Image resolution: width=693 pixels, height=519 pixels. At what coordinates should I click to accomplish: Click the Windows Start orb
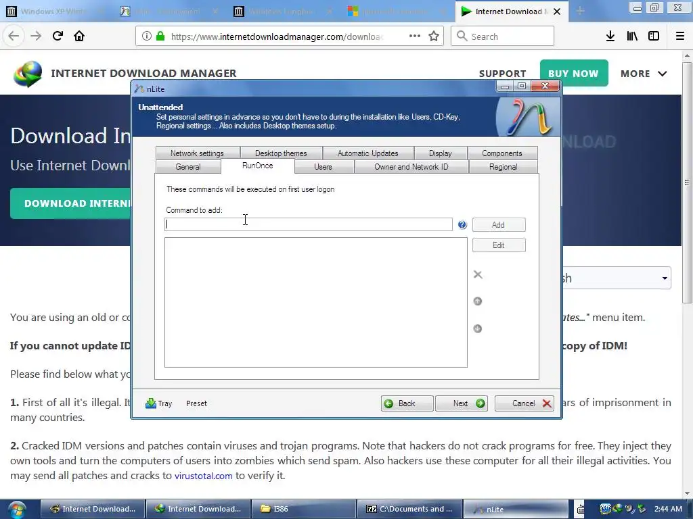click(x=17, y=509)
